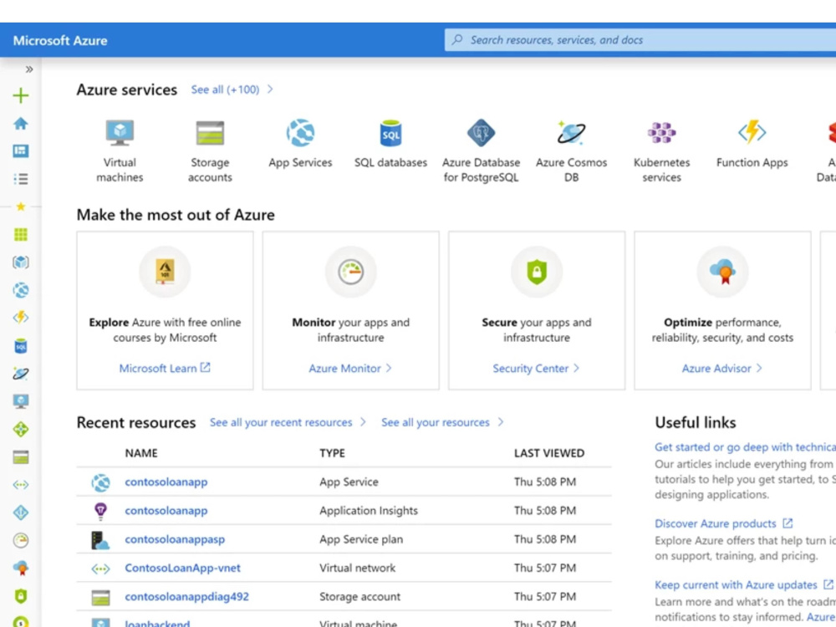836x627 pixels.
Task: Open Azure Cosmos DB service tile
Action: (571, 151)
